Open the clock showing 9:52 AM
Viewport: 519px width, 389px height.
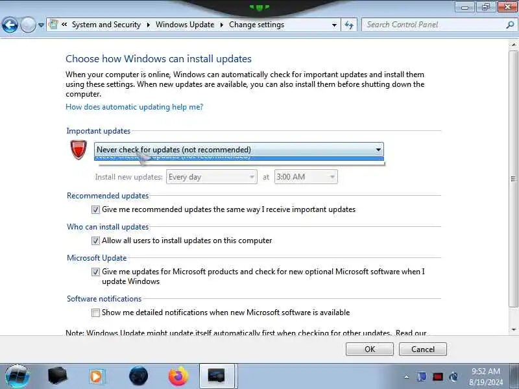click(486, 377)
